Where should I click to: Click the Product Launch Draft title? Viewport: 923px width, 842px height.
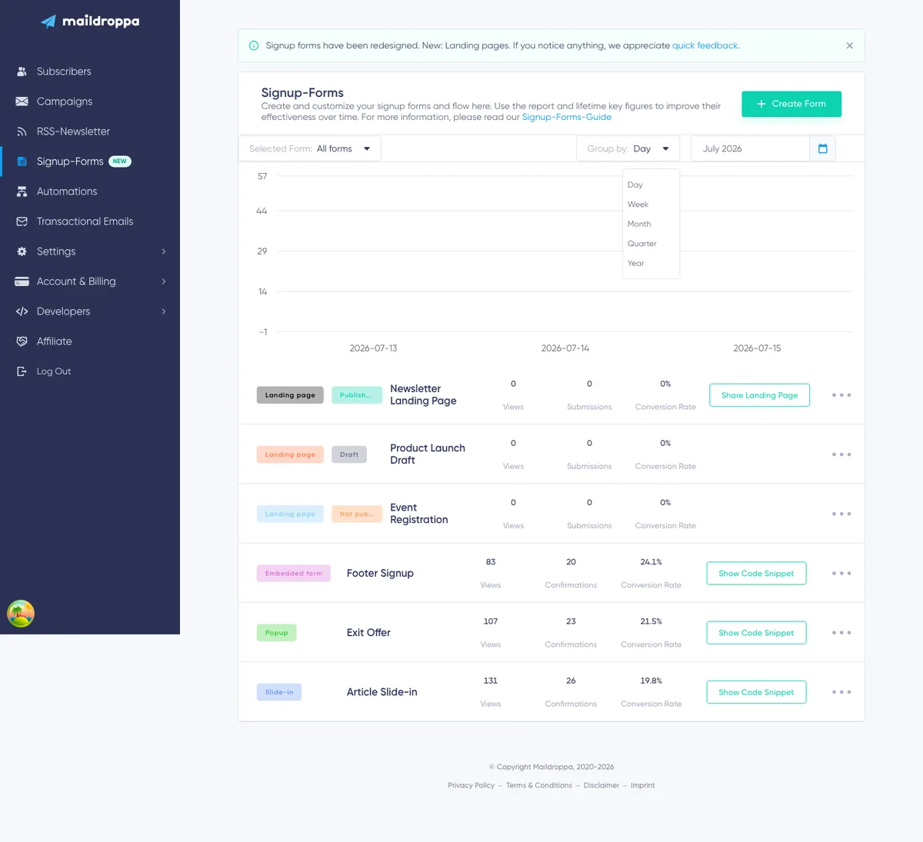click(428, 454)
